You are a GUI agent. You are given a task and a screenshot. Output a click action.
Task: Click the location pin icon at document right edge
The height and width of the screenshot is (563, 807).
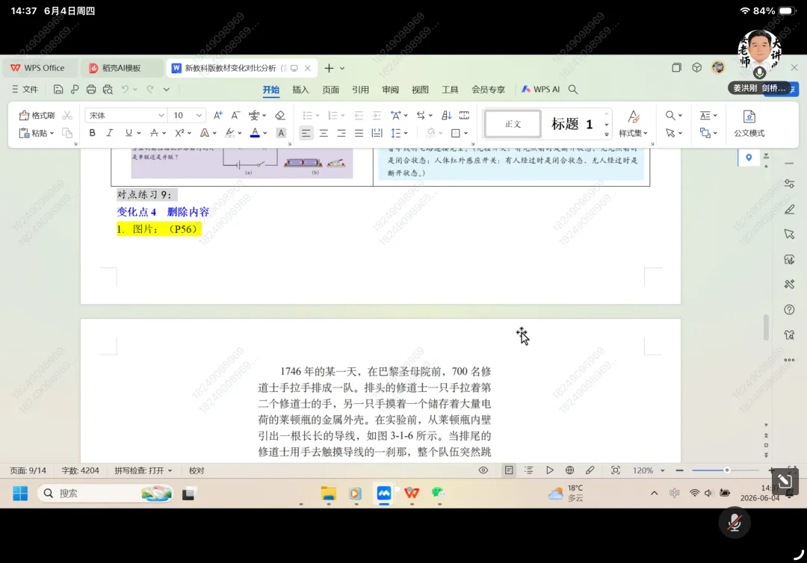coord(748,158)
